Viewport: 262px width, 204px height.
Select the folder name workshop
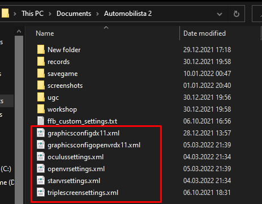pos(62,109)
